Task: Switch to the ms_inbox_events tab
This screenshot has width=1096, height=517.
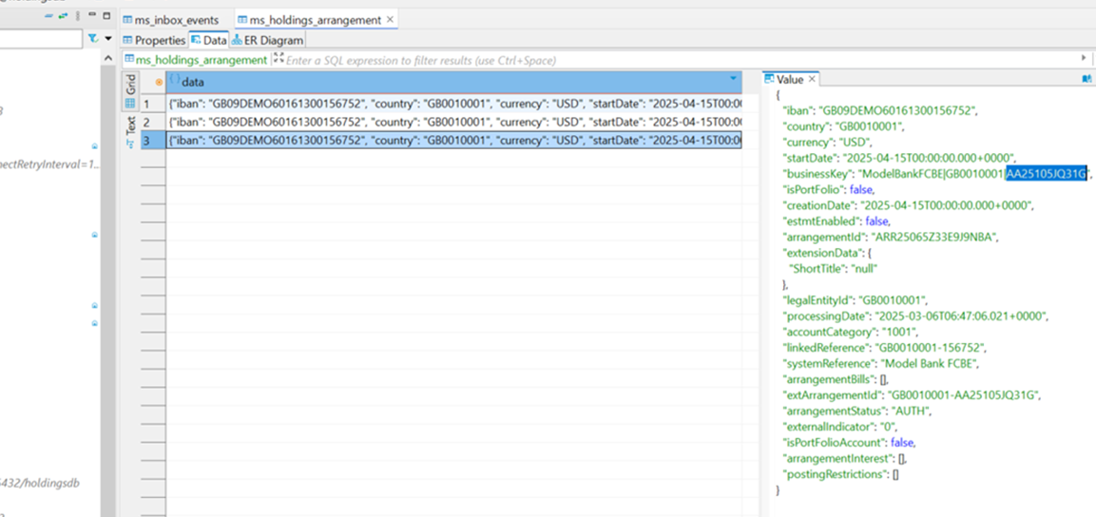Action: tap(176, 19)
